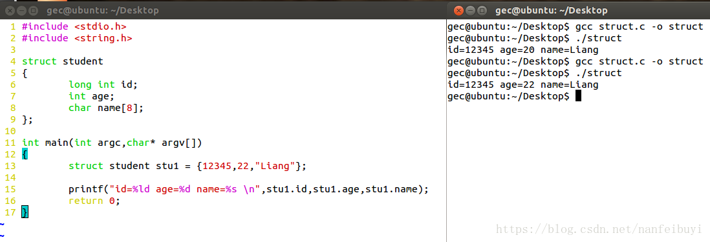Click the '<string.h>' include text
Screen dimensions: 710x242
point(103,38)
